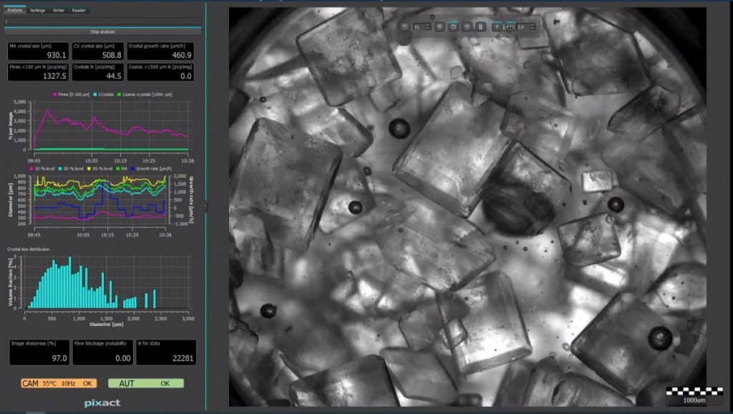Click the toolbar icon immediately left of pause
The image size is (733, 414).
[467, 26]
